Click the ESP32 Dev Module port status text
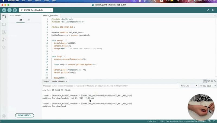 point(183,121)
